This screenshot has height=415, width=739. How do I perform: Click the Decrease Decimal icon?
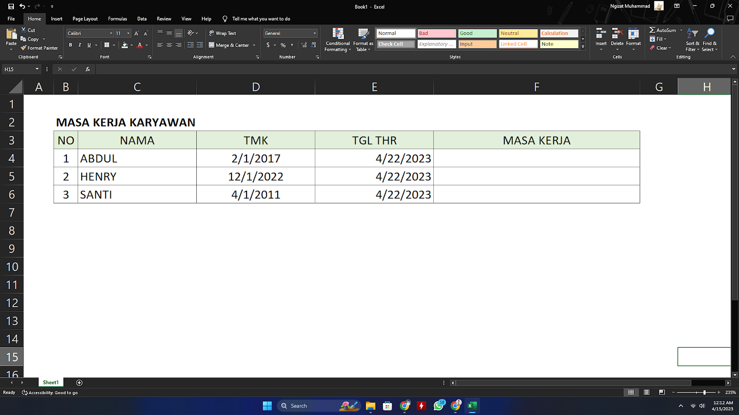coord(314,45)
